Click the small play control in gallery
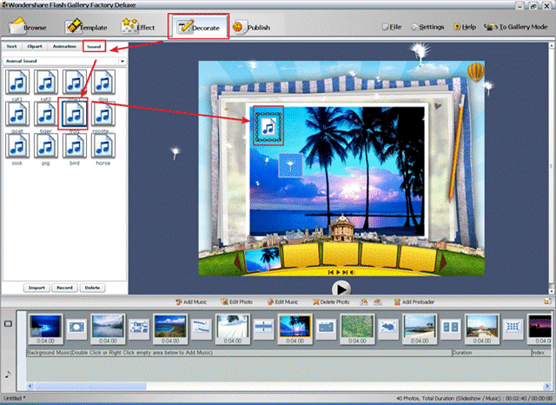556x405 pixels. coord(338,272)
